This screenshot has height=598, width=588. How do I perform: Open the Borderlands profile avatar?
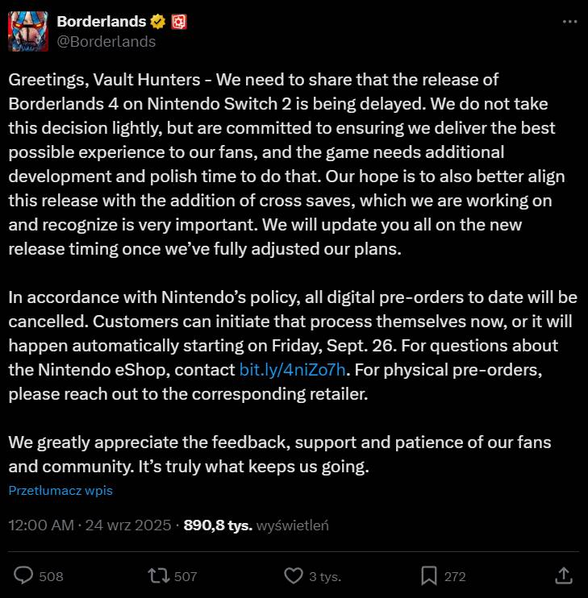28,31
